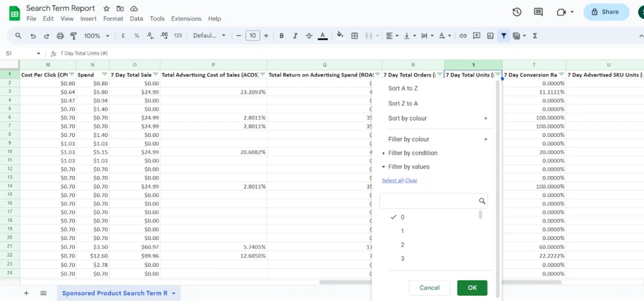
Task: Insert a link
Action: pyautogui.click(x=463, y=36)
